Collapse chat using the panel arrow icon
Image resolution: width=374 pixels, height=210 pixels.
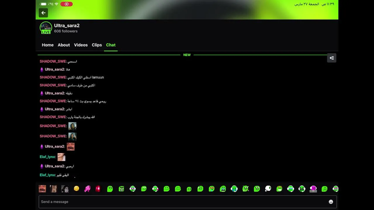(x=332, y=58)
